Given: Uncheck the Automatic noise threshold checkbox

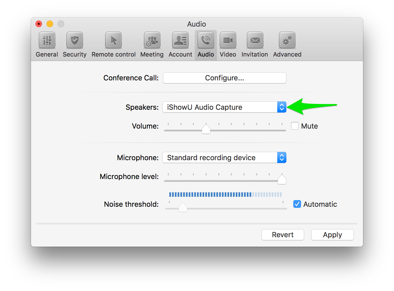Looking at the screenshot, I should coord(297,204).
